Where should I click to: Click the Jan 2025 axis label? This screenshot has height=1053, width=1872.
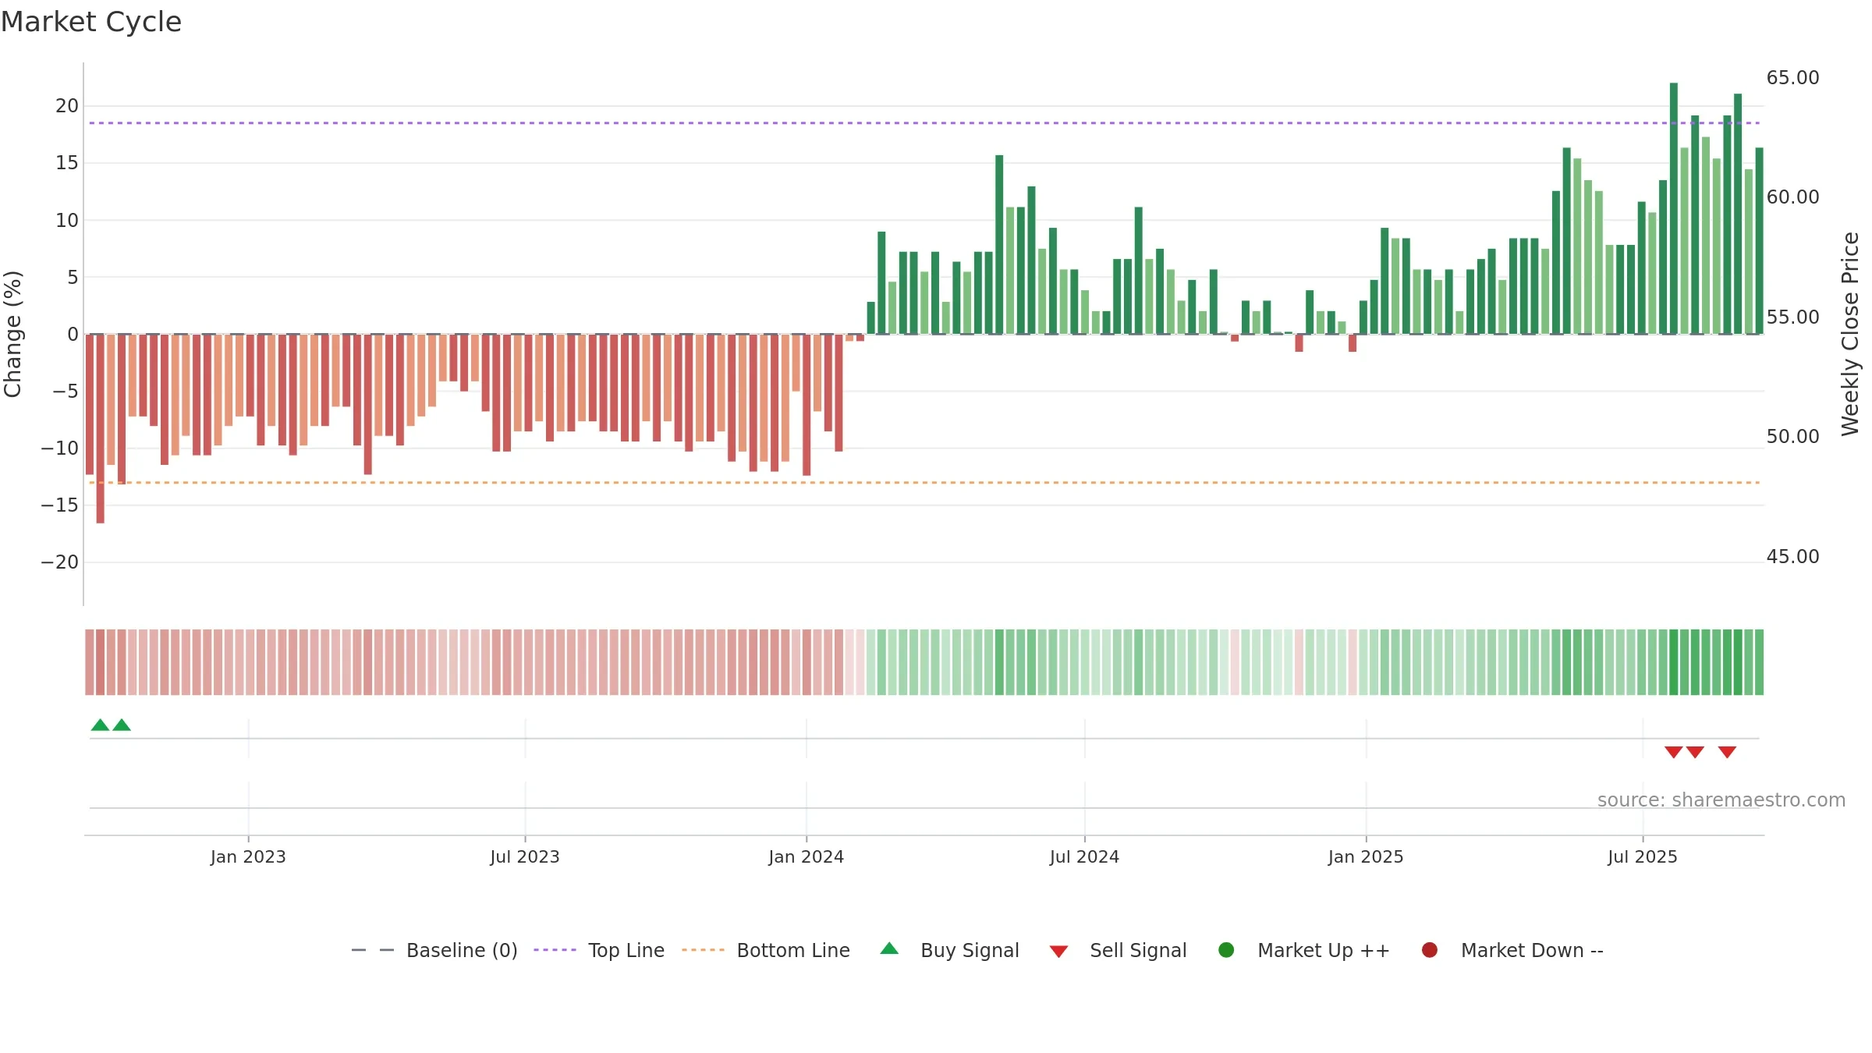(1366, 856)
